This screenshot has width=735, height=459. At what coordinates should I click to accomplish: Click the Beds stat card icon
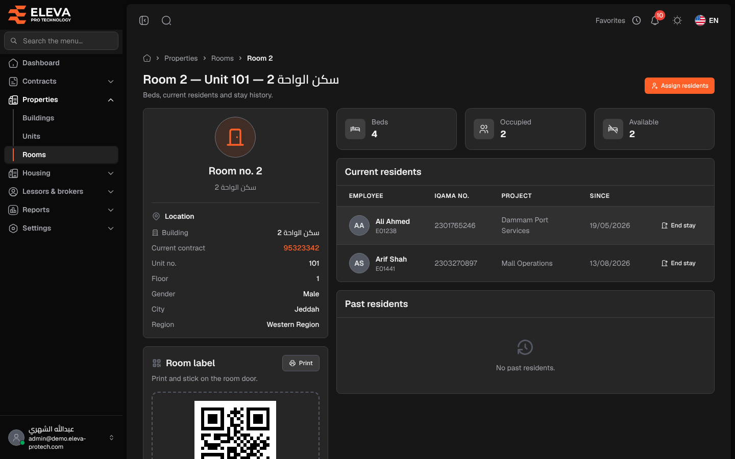coord(355,129)
